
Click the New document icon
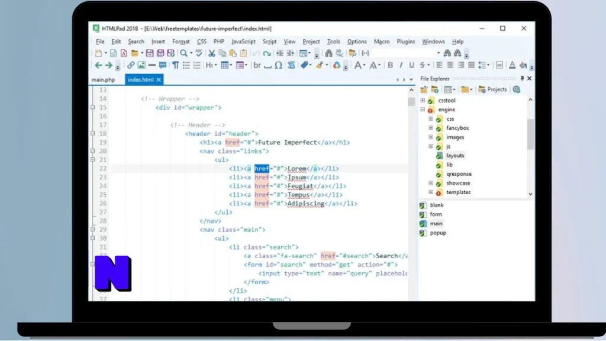click(98, 53)
